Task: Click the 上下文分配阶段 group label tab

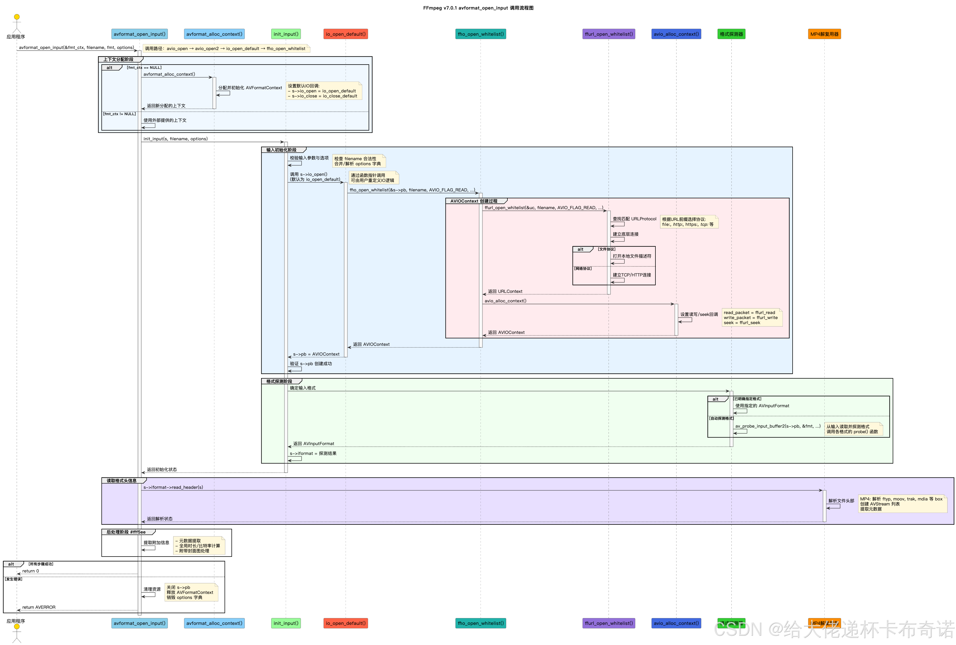Action: pyautogui.click(x=118, y=59)
